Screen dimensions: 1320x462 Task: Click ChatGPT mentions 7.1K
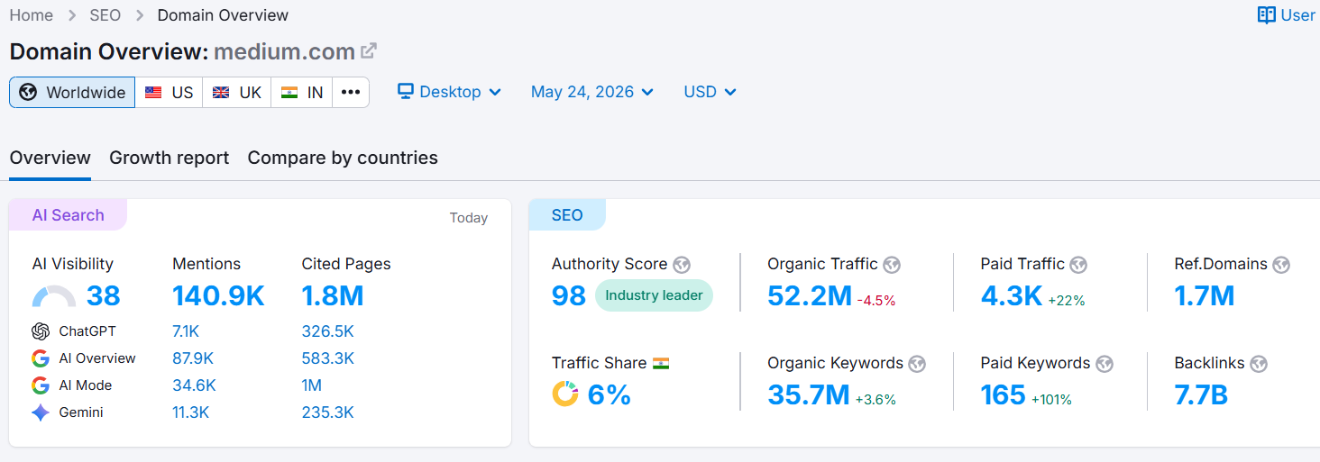[x=186, y=331]
